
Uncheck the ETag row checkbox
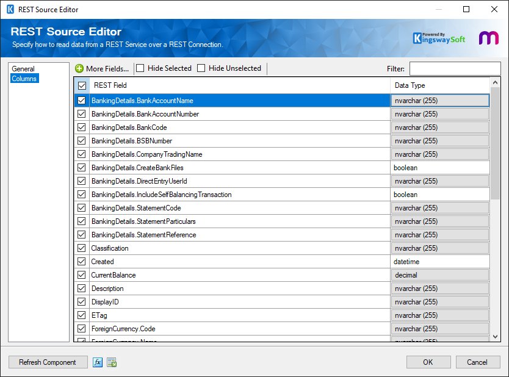82,315
